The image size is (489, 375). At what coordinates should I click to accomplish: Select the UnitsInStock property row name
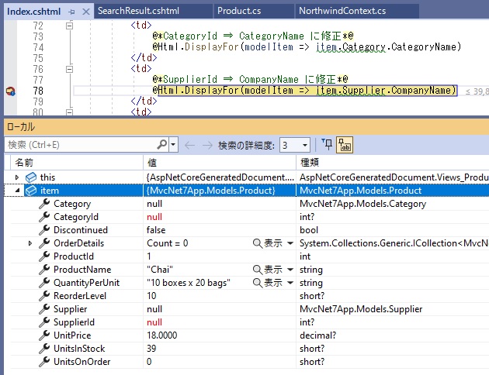click(79, 349)
